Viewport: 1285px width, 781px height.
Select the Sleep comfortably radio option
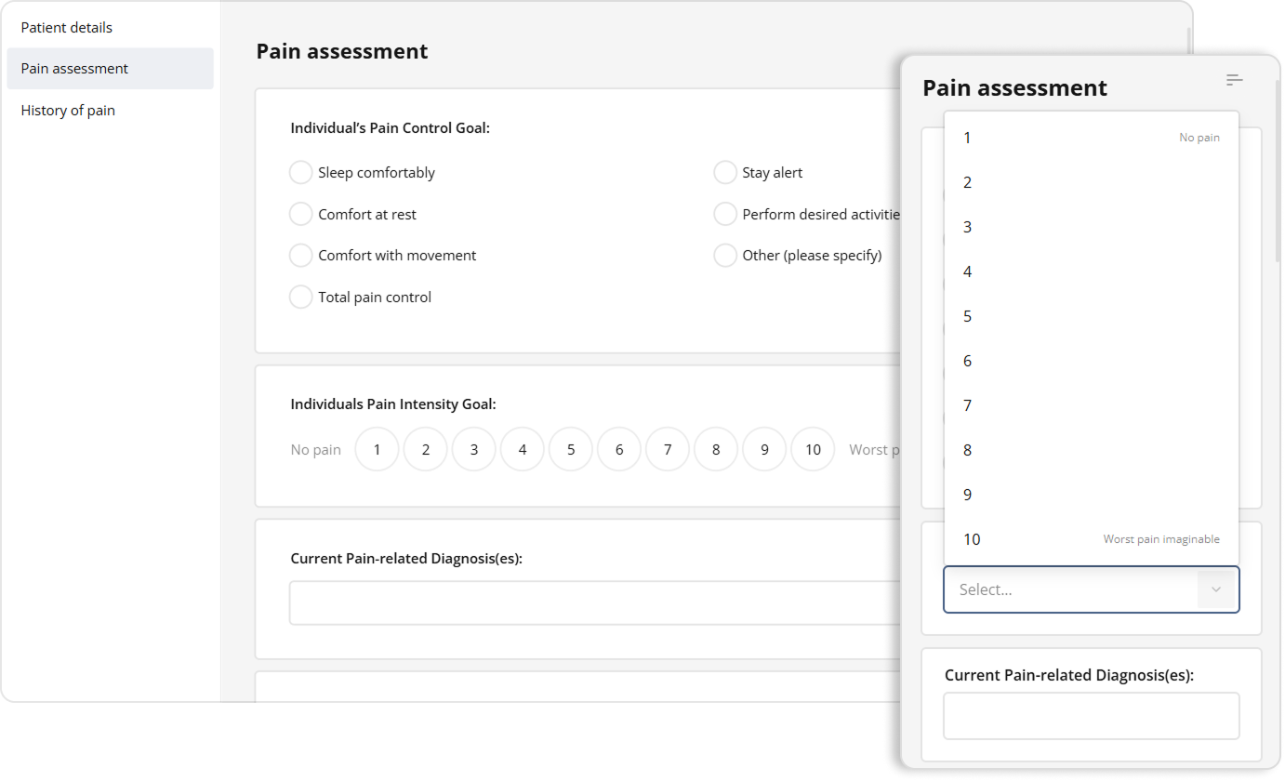(300, 173)
